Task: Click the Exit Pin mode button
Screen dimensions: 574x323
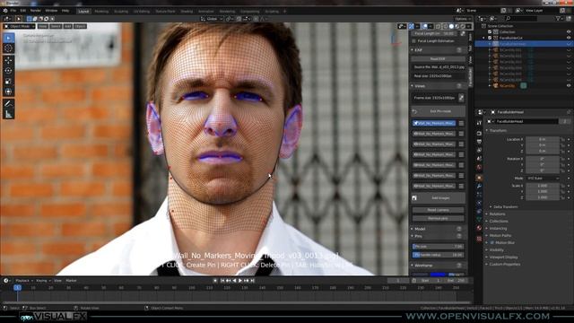Action: coord(438,111)
